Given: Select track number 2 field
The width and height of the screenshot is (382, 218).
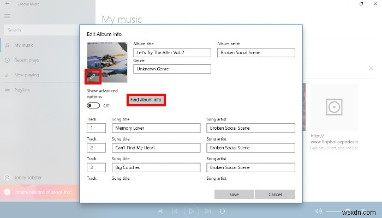Looking at the screenshot, I should click(96, 148).
